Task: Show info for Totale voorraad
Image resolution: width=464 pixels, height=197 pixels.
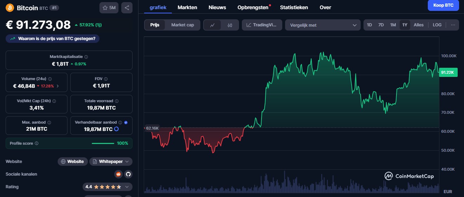Action: coord(116,101)
